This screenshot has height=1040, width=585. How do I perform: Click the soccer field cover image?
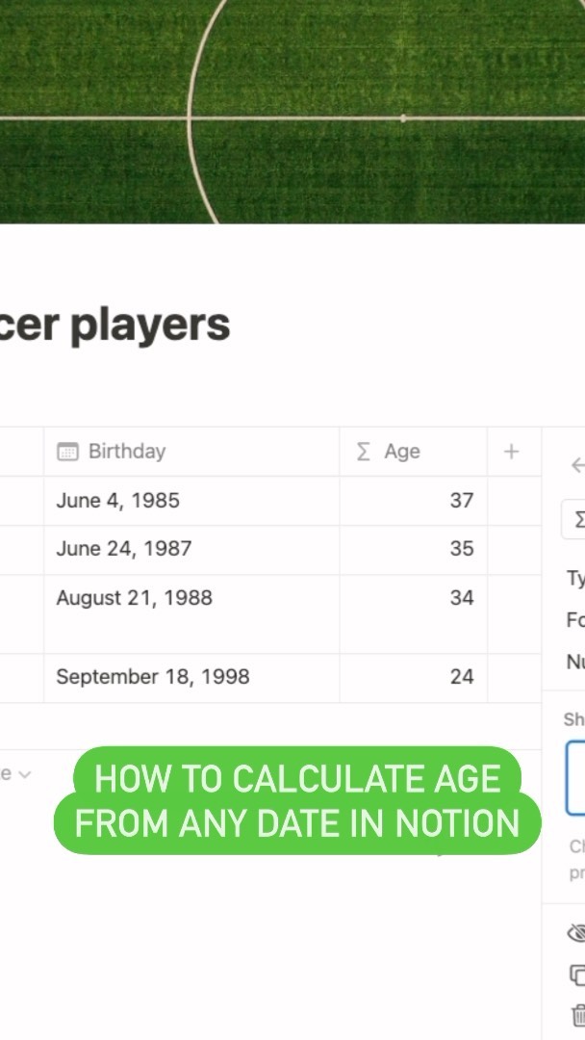292,111
